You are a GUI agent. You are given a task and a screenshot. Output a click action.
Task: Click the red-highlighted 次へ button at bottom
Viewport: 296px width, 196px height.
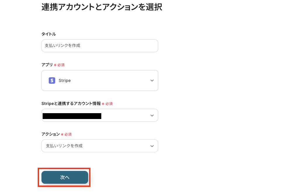pyautogui.click(x=64, y=177)
